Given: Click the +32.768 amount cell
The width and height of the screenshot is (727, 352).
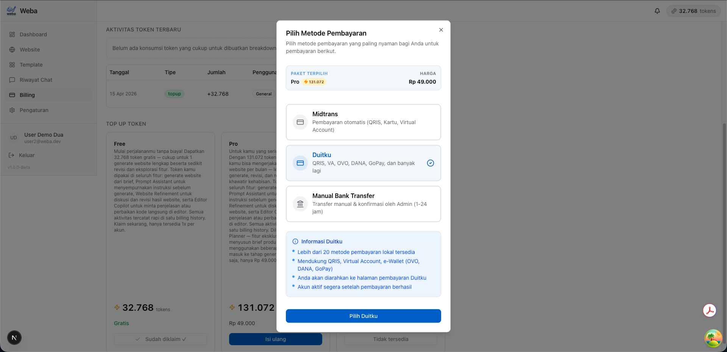Looking at the screenshot, I should click(x=218, y=94).
